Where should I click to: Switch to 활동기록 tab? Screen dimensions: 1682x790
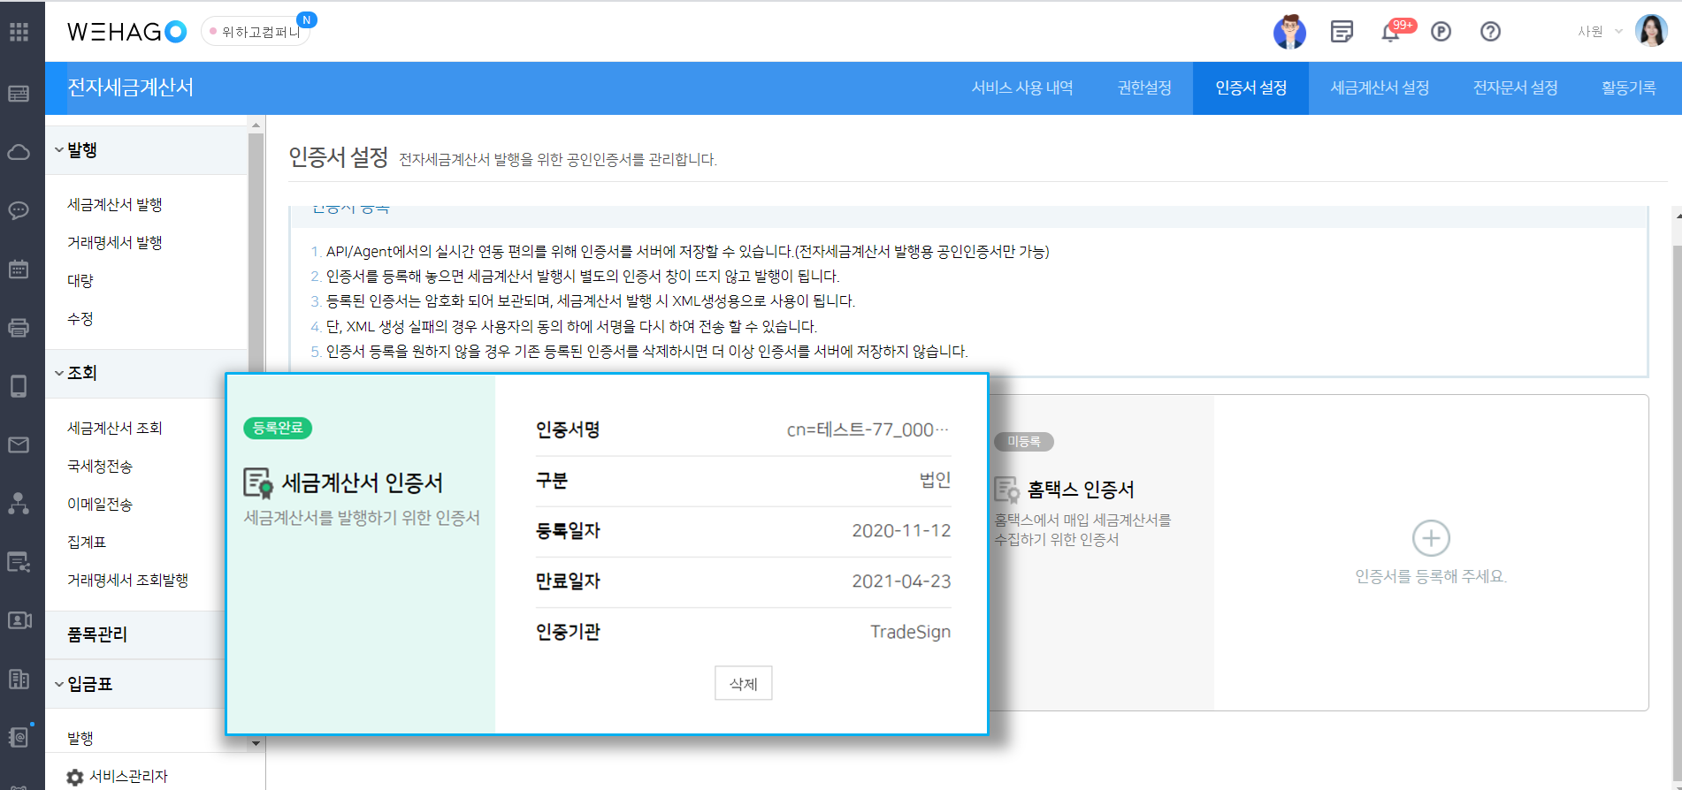1628,87
